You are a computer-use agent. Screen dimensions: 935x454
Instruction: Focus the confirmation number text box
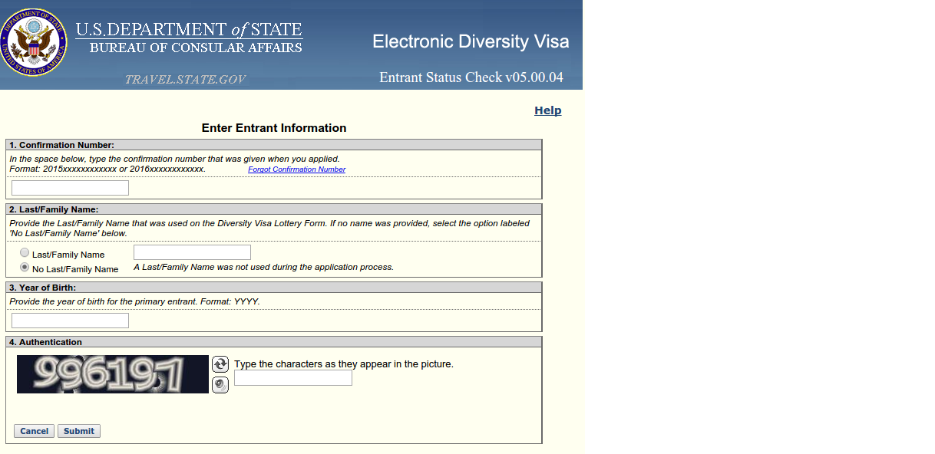(x=70, y=188)
